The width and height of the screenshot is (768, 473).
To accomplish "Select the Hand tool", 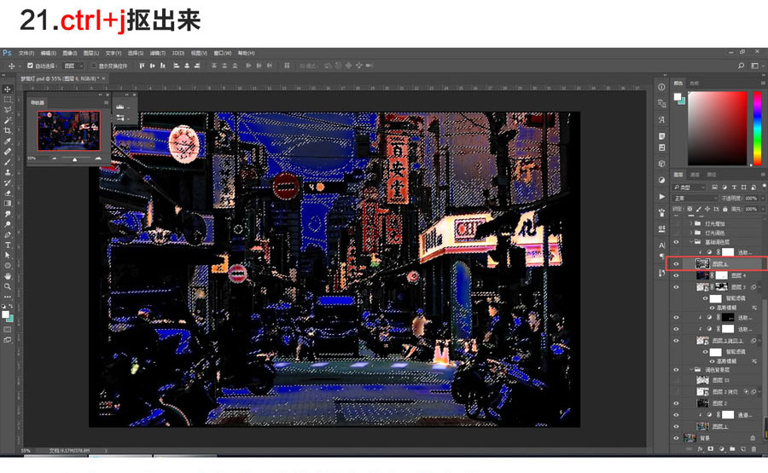I will [8, 276].
